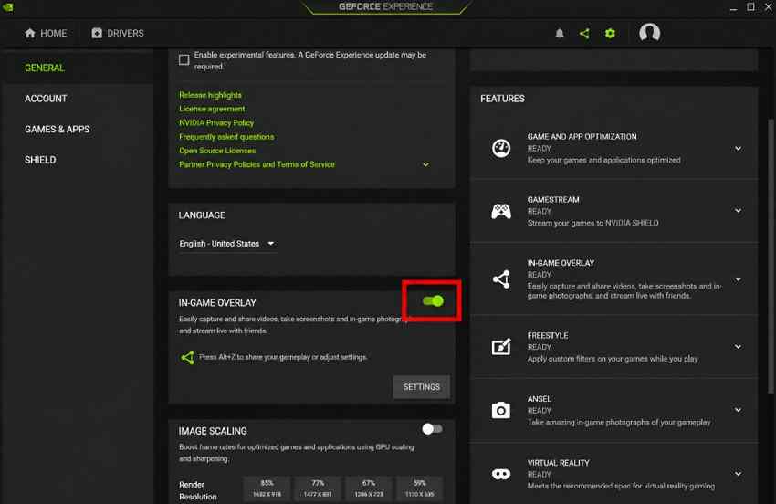Open settings via the green gear icon
This screenshot has width=776, height=504.
pyautogui.click(x=610, y=33)
